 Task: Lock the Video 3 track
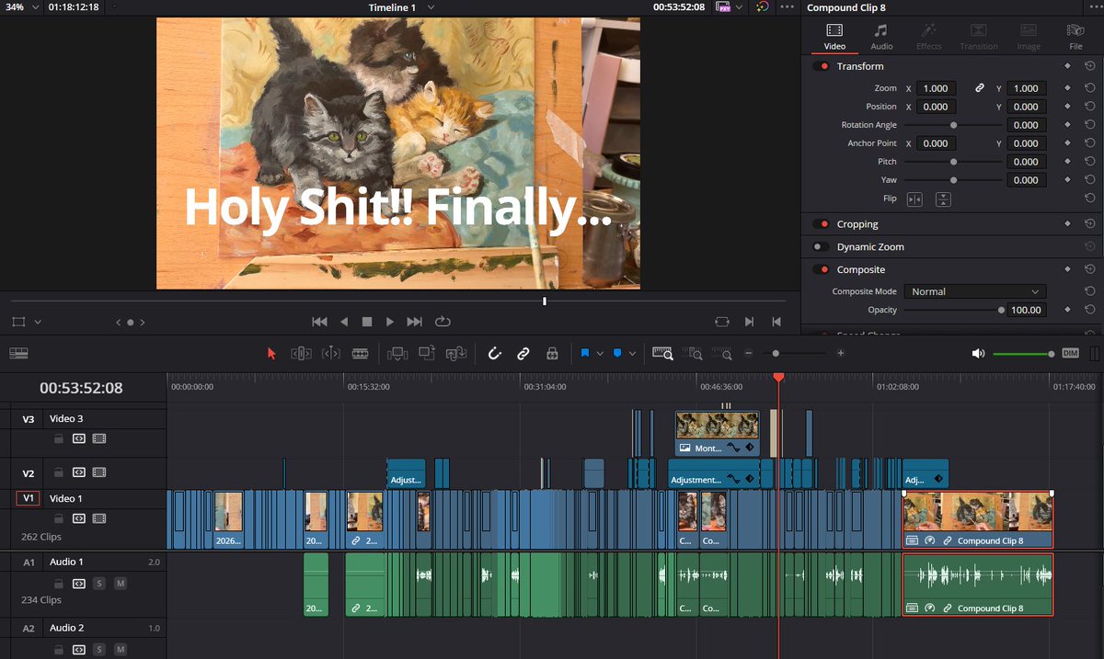pos(59,439)
